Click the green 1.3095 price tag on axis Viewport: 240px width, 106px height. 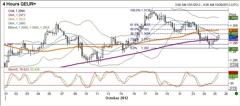[233, 18]
